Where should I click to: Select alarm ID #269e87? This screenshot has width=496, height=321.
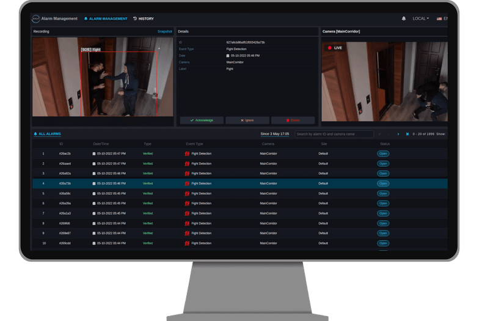pos(65,234)
